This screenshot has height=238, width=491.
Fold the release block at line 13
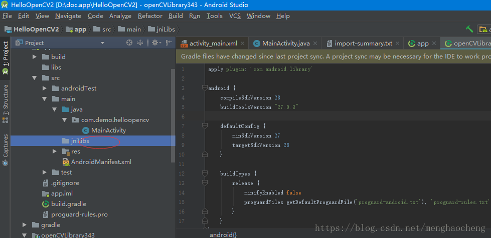[x=205, y=182]
